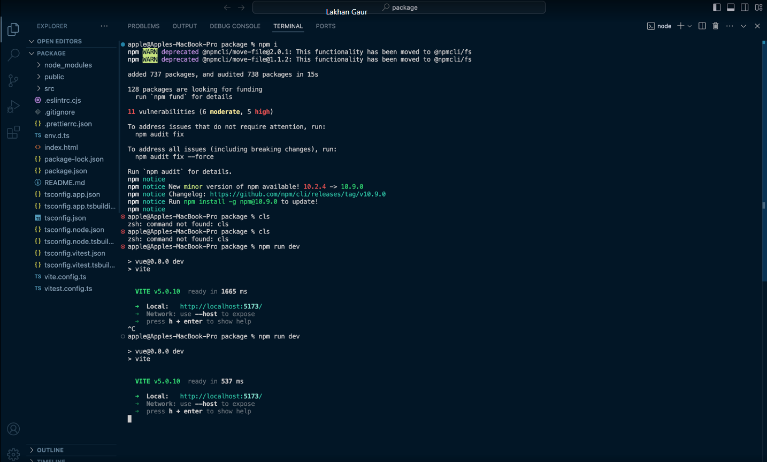
Task: Switch to the Problems tab
Action: tap(143, 26)
